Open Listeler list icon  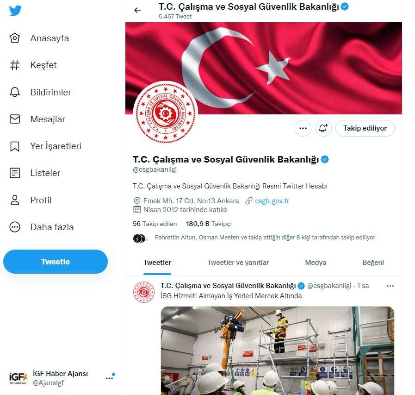14,173
